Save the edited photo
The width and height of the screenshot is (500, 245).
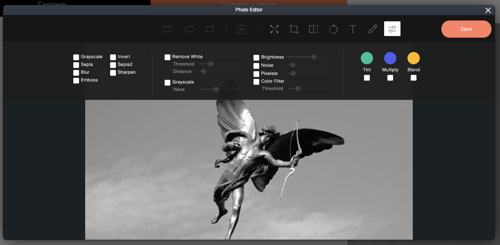[466, 29]
